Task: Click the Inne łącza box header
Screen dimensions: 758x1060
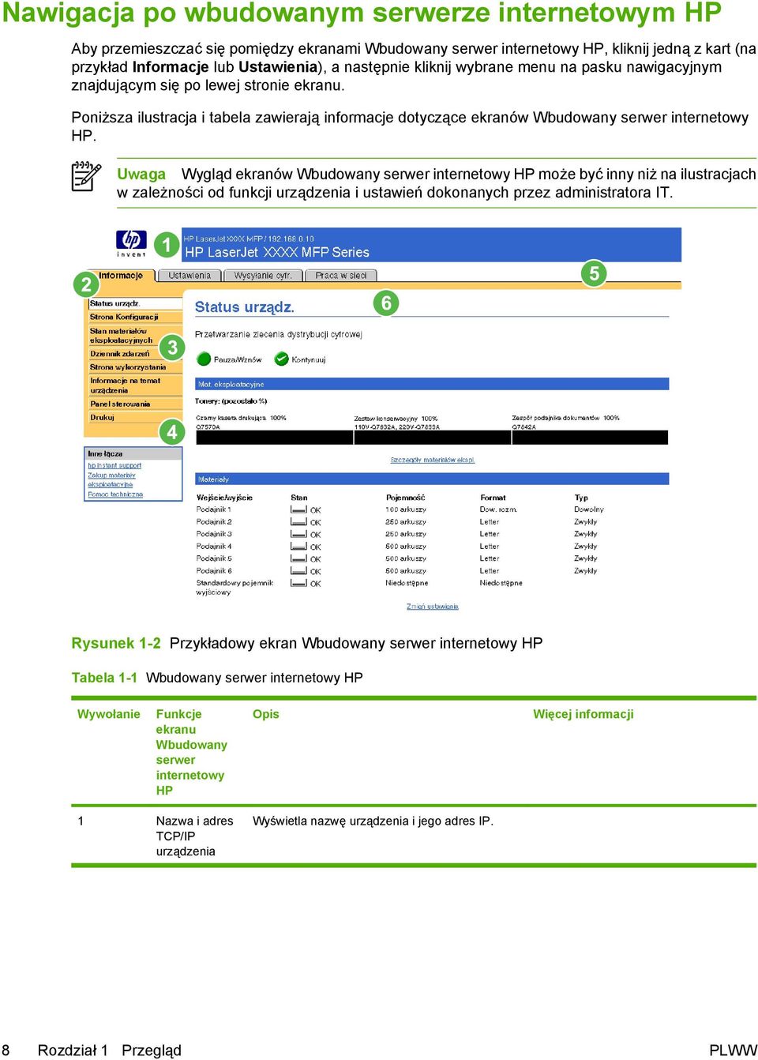Action: [133, 453]
